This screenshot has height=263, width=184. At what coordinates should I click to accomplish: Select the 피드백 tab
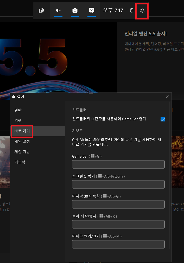(x=38, y=162)
